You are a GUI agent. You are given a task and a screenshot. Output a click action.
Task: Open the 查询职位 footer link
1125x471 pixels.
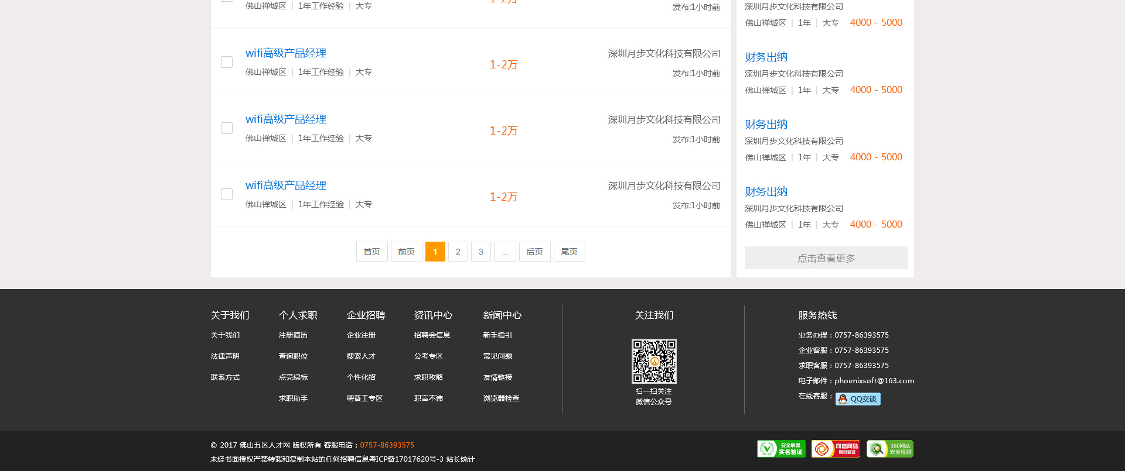tap(293, 356)
